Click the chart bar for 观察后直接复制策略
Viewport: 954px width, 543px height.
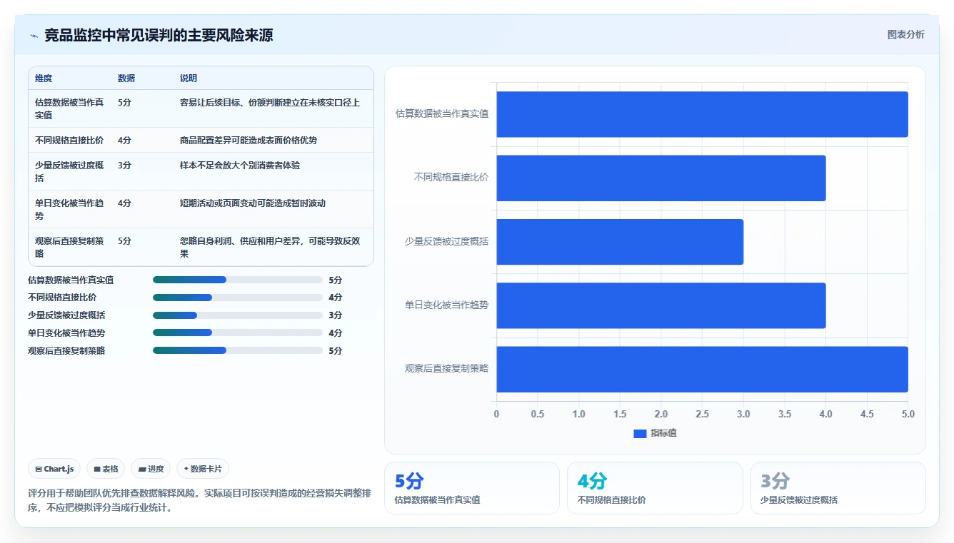tap(702, 369)
